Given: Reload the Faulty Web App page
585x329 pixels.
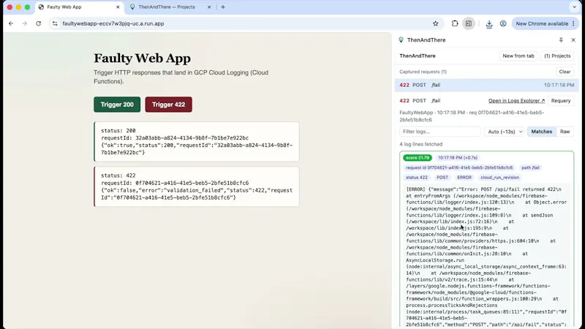Looking at the screenshot, I should pyautogui.click(x=39, y=23).
